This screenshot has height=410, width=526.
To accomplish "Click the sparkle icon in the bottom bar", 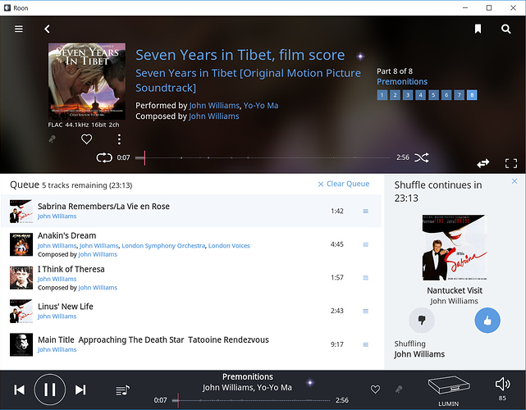I will 310,382.
